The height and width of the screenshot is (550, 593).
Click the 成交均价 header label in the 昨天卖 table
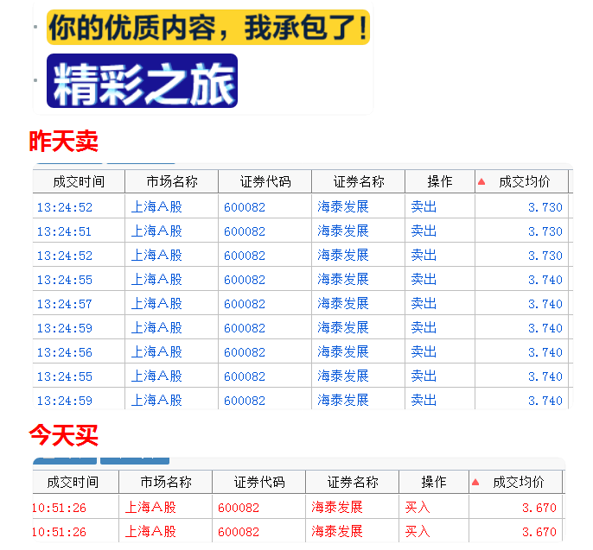click(525, 181)
